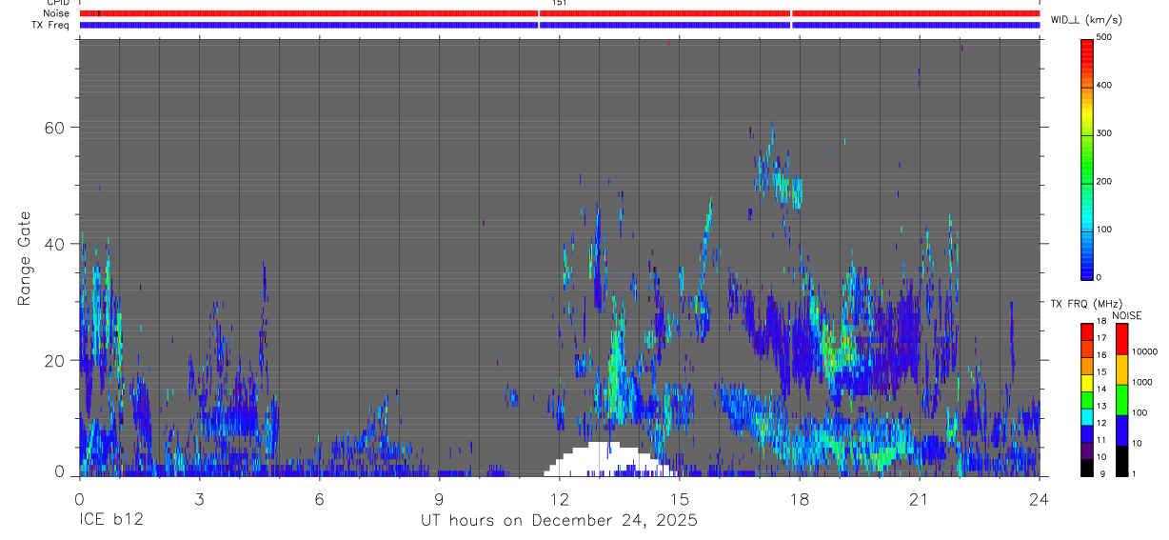1169x540 pixels.
Task: Click the 10000 noise scale label
Action: click(x=1143, y=351)
